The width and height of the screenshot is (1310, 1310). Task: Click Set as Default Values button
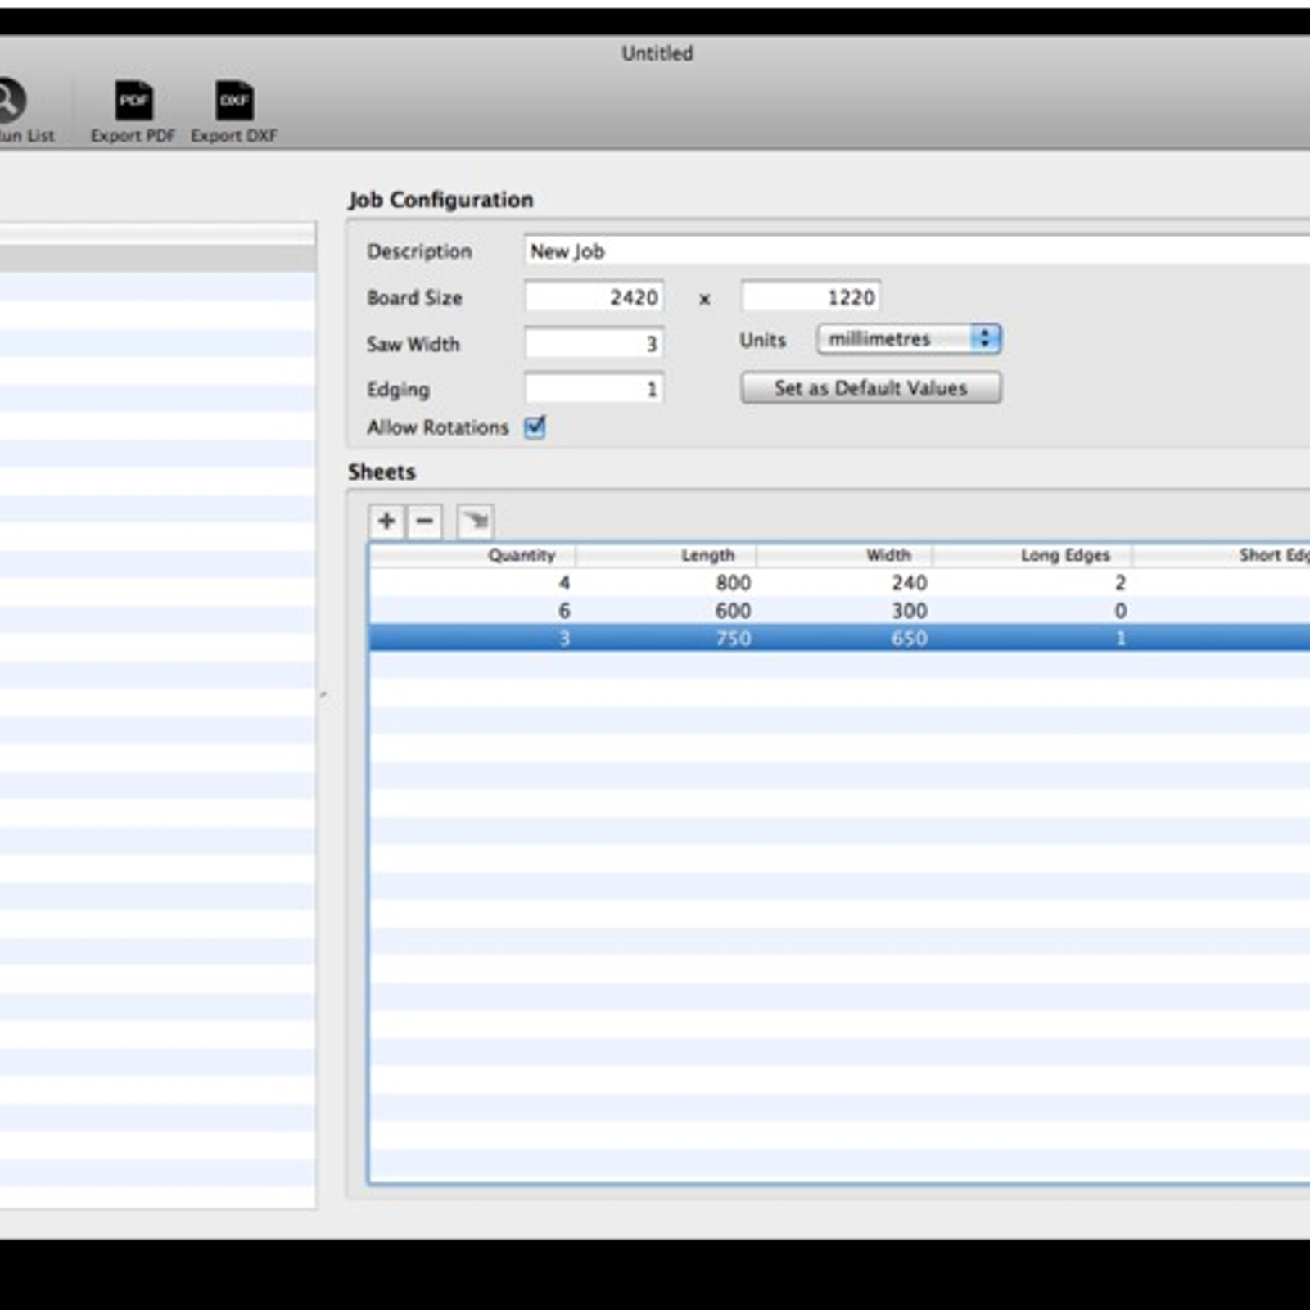click(x=870, y=388)
